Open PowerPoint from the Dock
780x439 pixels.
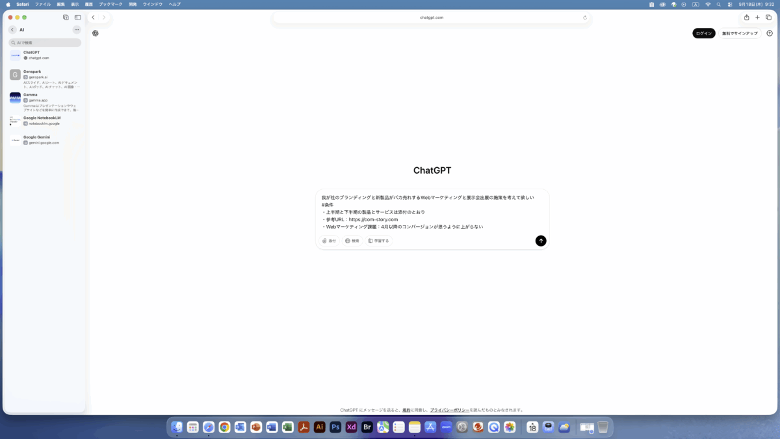[x=256, y=427]
